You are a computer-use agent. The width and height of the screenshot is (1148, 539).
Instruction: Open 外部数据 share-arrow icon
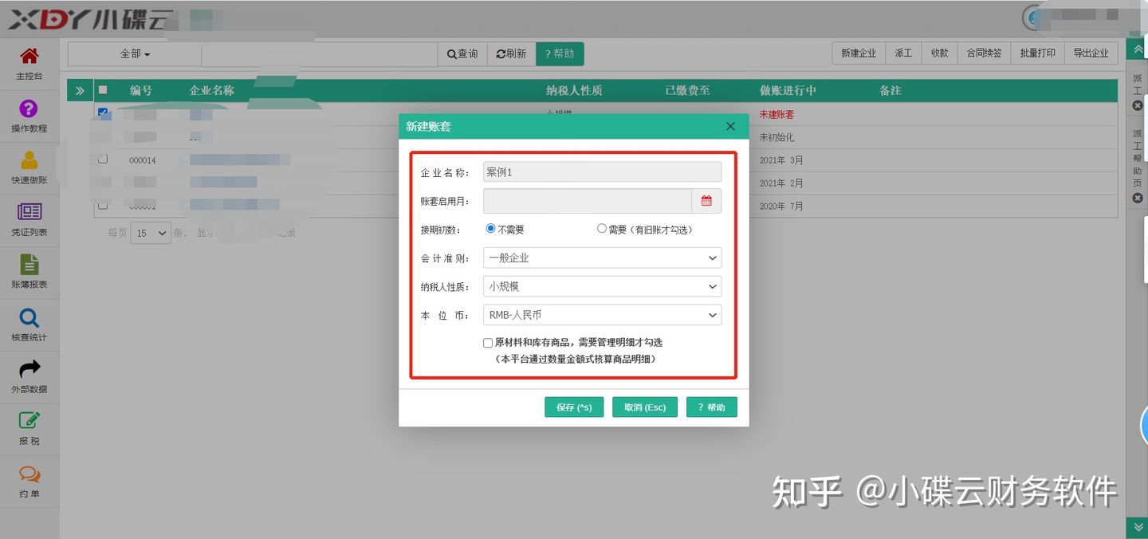click(x=29, y=369)
